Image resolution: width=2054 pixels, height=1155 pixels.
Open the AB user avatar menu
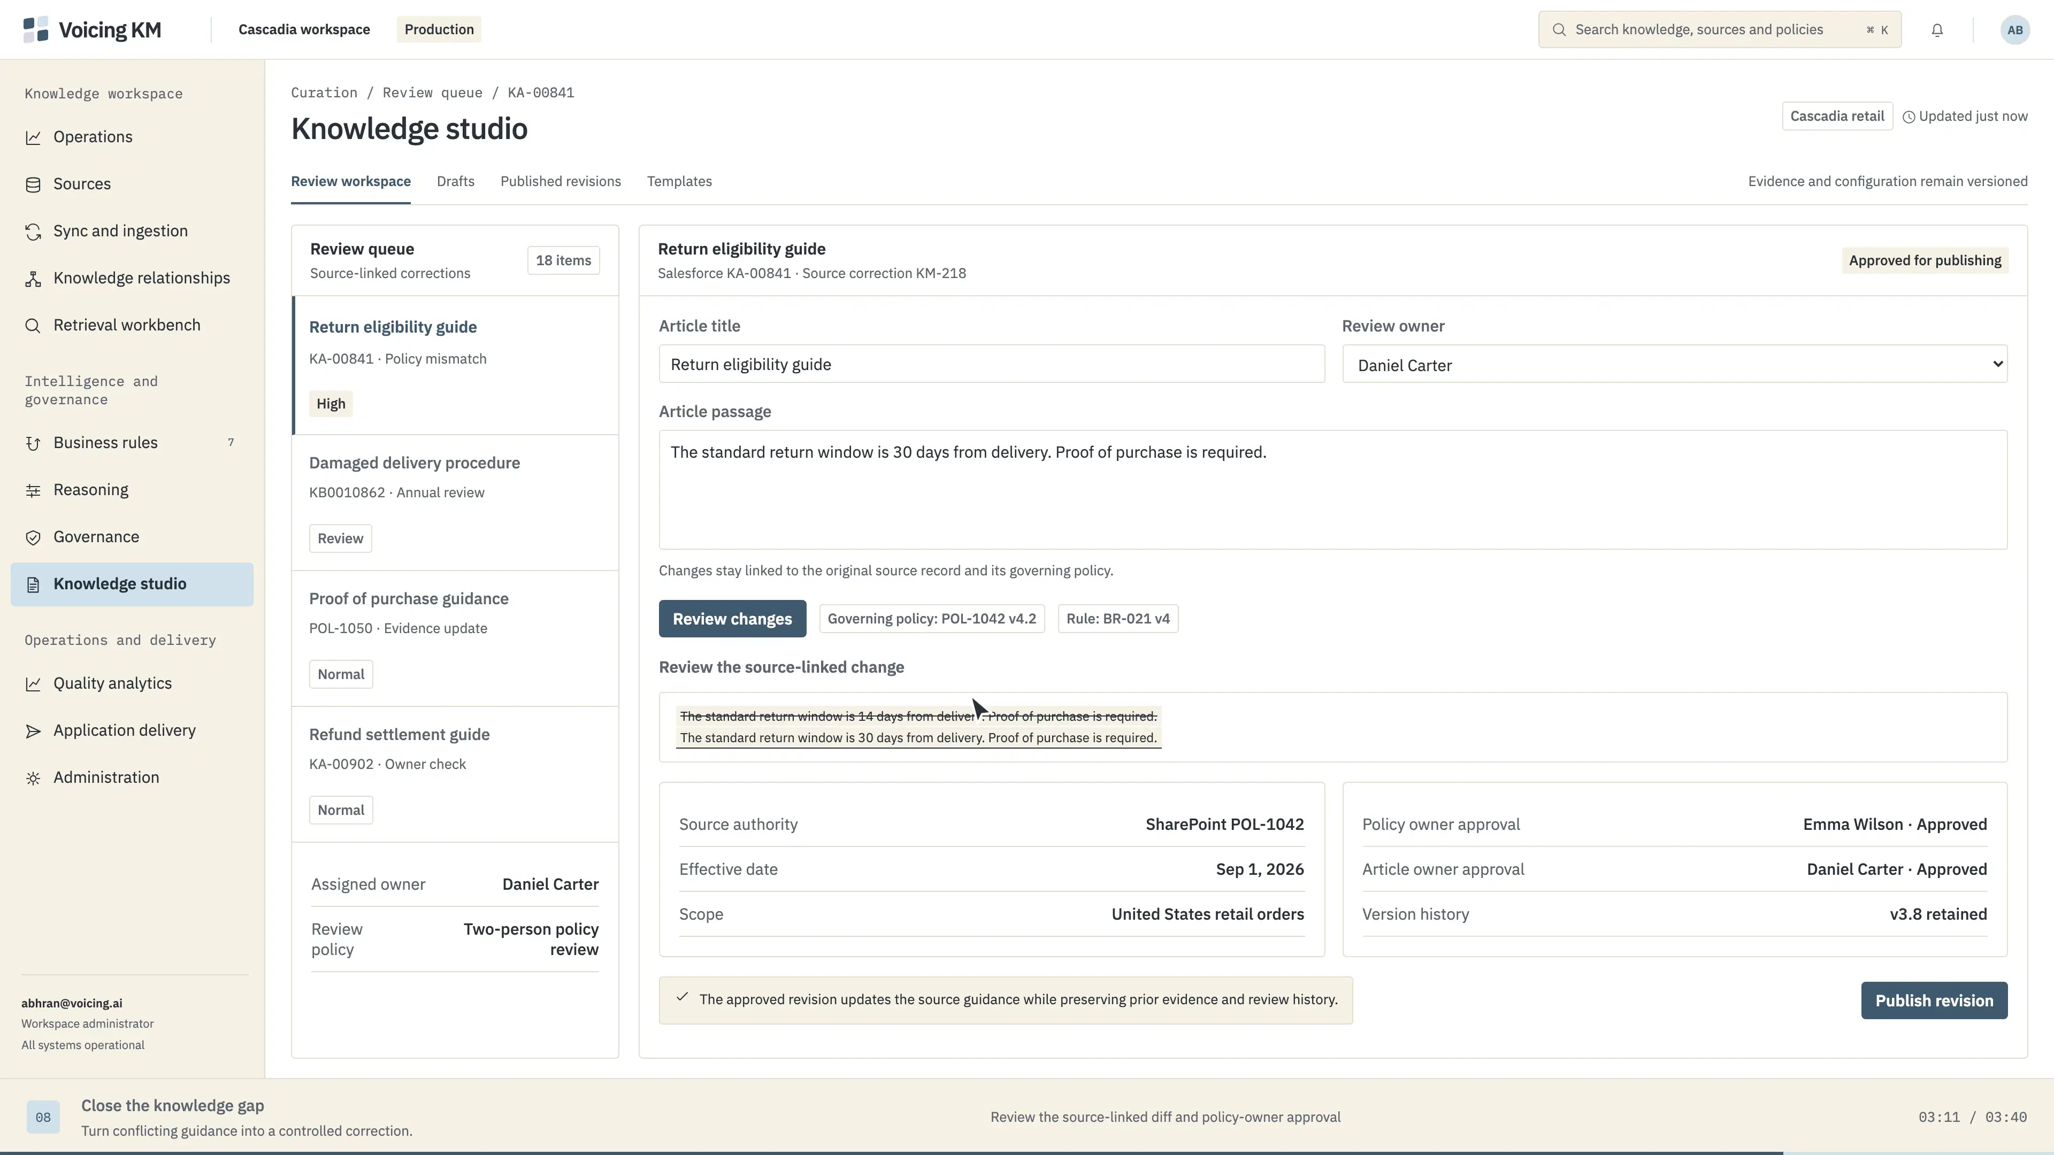point(2015,30)
